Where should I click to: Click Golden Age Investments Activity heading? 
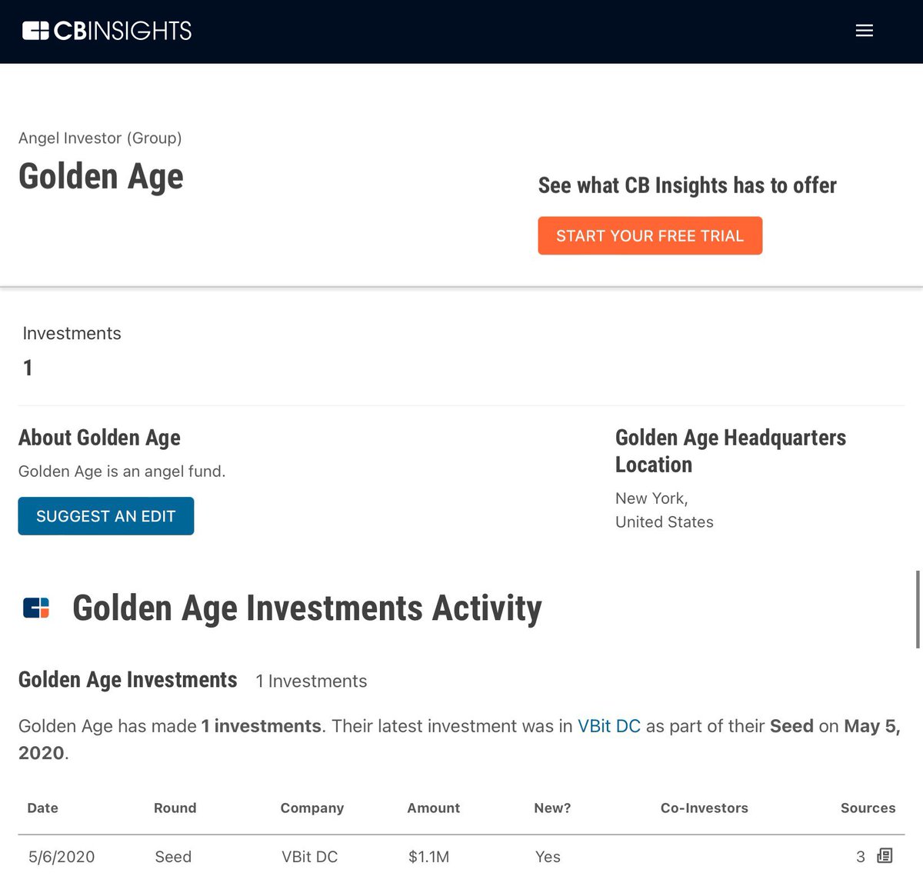pyautogui.click(x=307, y=608)
